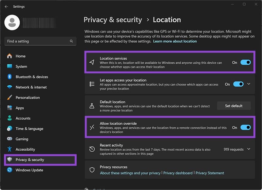Click the Time & language globe icon

(x=9, y=129)
